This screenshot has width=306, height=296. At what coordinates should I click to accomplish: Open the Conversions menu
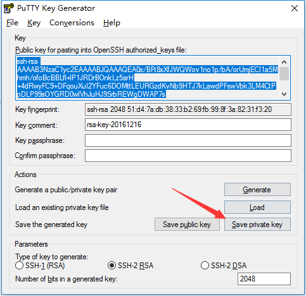pyautogui.click(x=72, y=23)
